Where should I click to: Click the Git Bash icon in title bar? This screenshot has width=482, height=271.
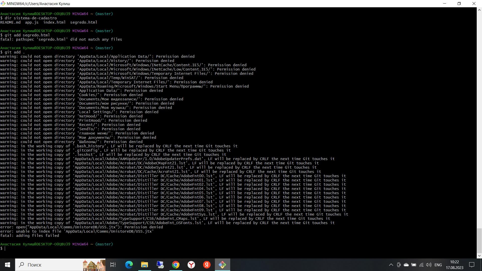[3, 4]
